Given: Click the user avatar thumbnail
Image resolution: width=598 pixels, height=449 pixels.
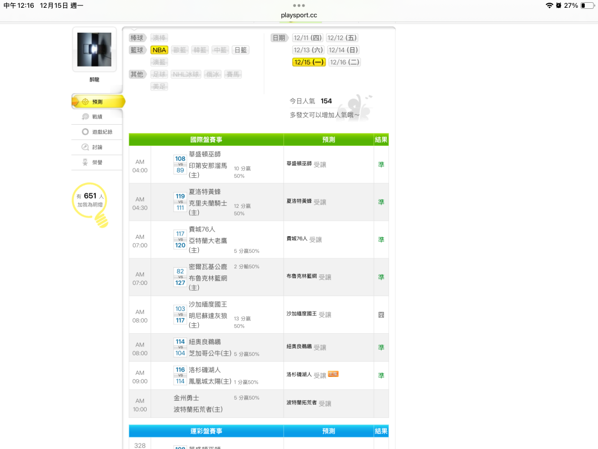Looking at the screenshot, I should click(94, 49).
